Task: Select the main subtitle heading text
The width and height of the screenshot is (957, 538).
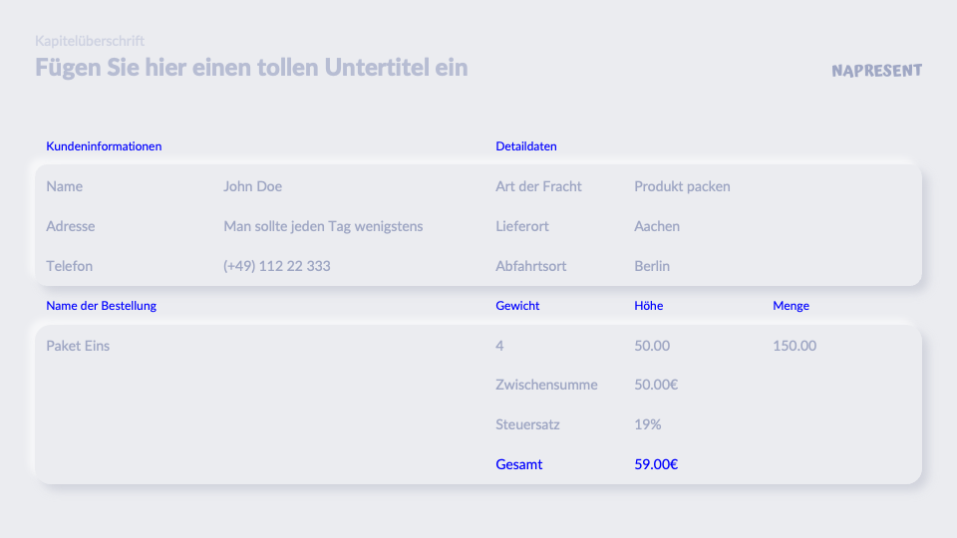Action: point(251,68)
